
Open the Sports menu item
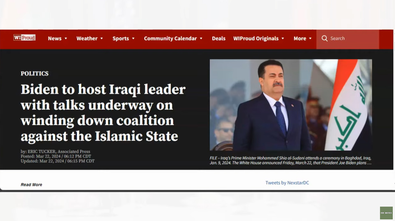[x=121, y=38]
